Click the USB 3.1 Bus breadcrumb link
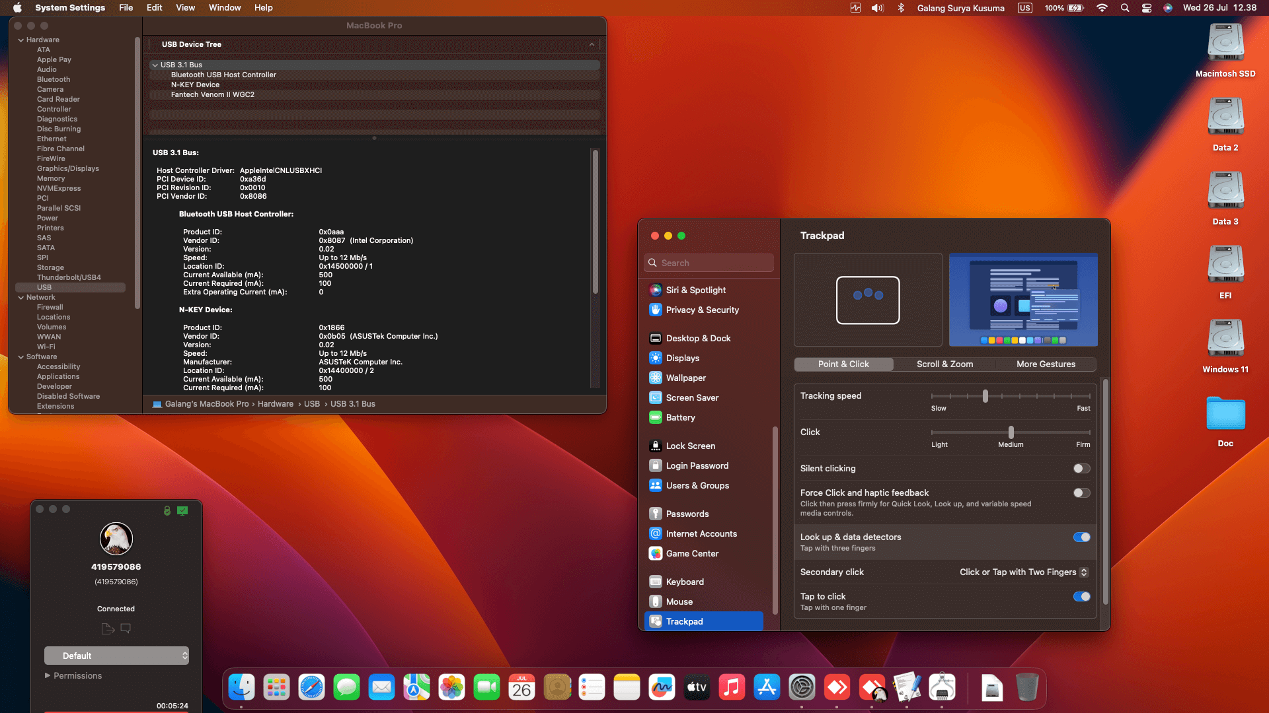The height and width of the screenshot is (713, 1269). (x=353, y=403)
